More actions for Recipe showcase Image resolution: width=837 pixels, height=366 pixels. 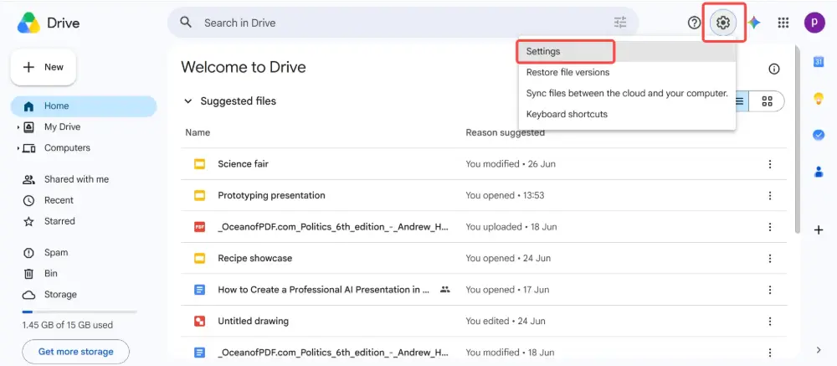[x=770, y=259]
